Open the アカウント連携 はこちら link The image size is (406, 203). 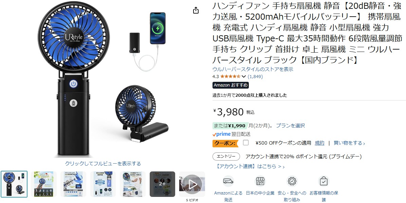(x=248, y=166)
